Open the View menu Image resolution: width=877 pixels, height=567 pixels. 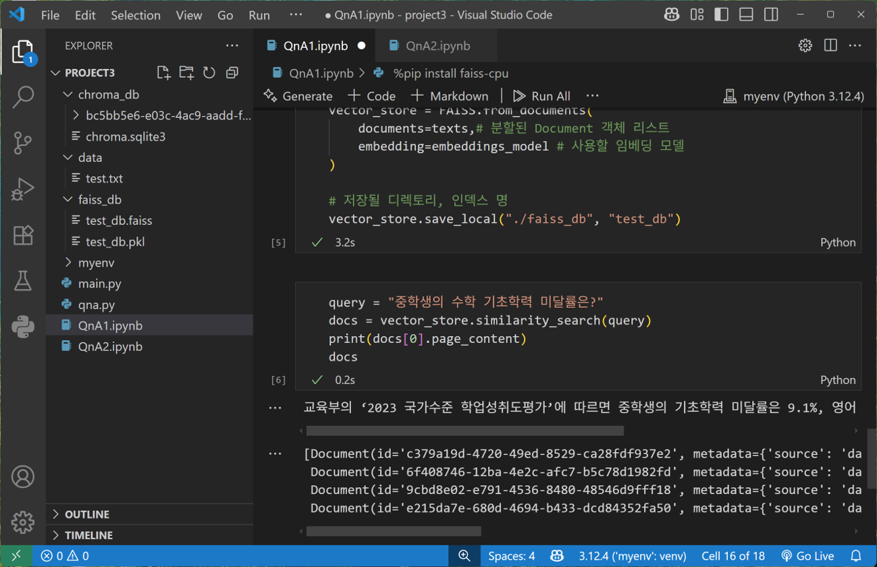(x=189, y=15)
